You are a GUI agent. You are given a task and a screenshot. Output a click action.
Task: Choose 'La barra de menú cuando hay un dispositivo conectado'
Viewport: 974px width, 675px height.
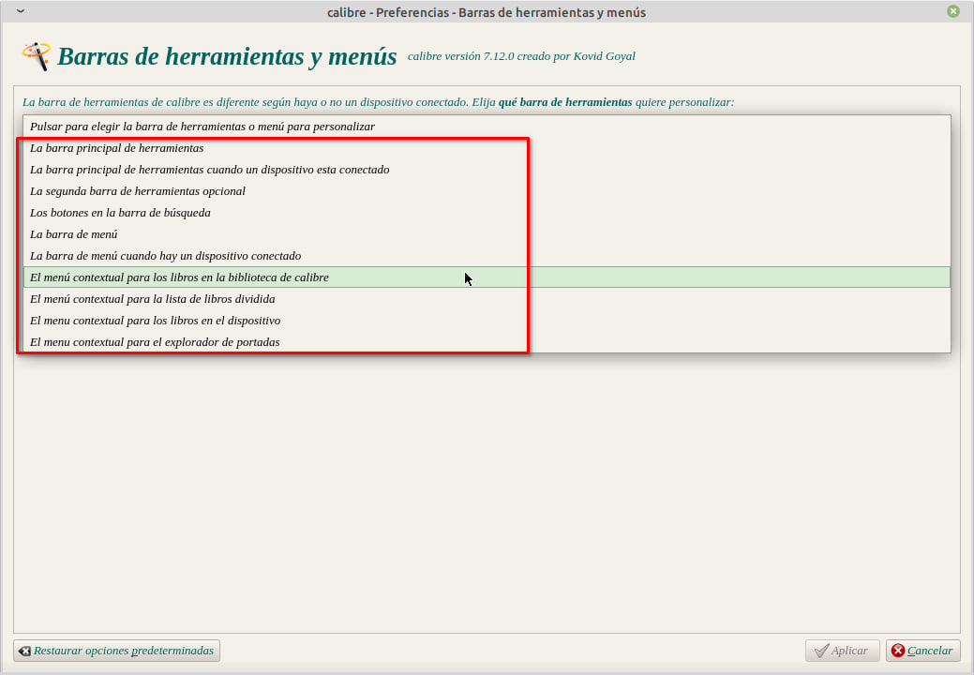point(487,256)
